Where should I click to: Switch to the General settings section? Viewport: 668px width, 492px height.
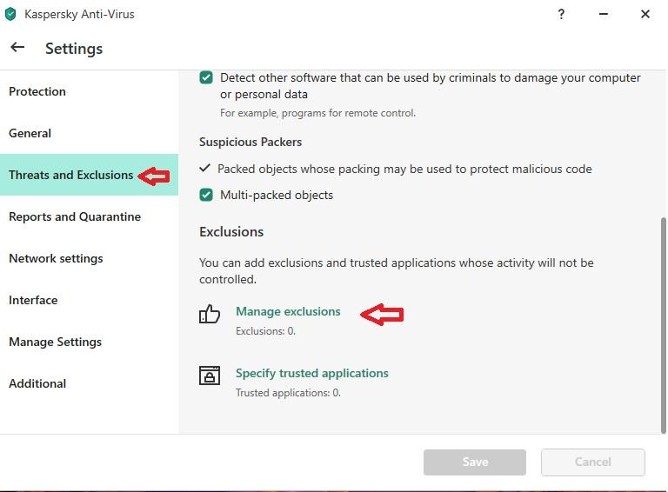(30, 133)
